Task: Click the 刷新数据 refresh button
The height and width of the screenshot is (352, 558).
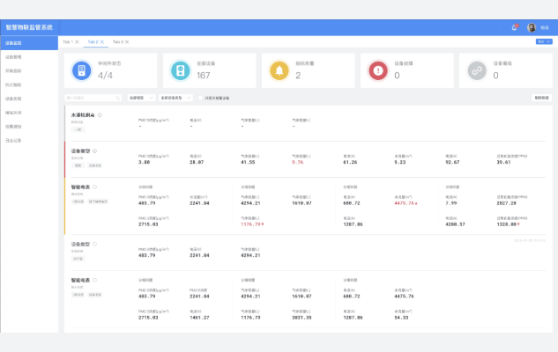Action: coord(540,98)
